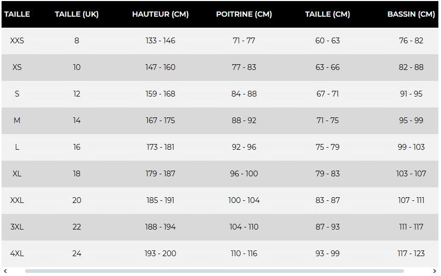Click the right scroll arrow

(x=435, y=271)
